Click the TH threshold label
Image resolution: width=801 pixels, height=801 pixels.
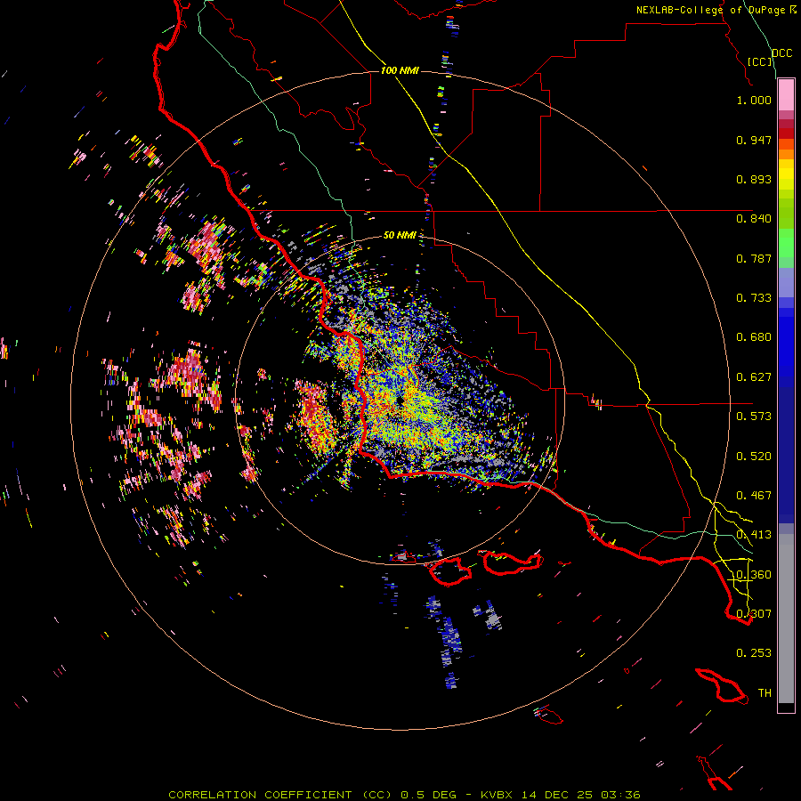765,693
